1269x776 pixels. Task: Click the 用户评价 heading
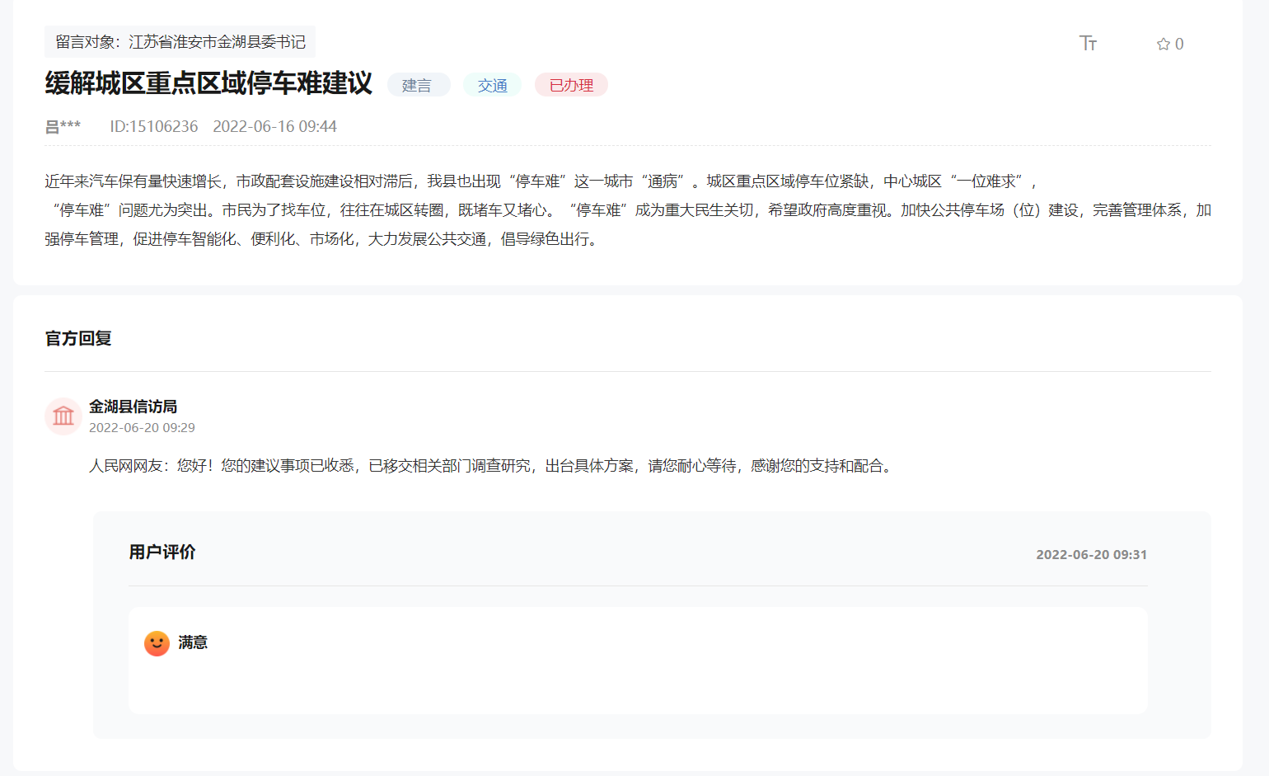coord(162,552)
